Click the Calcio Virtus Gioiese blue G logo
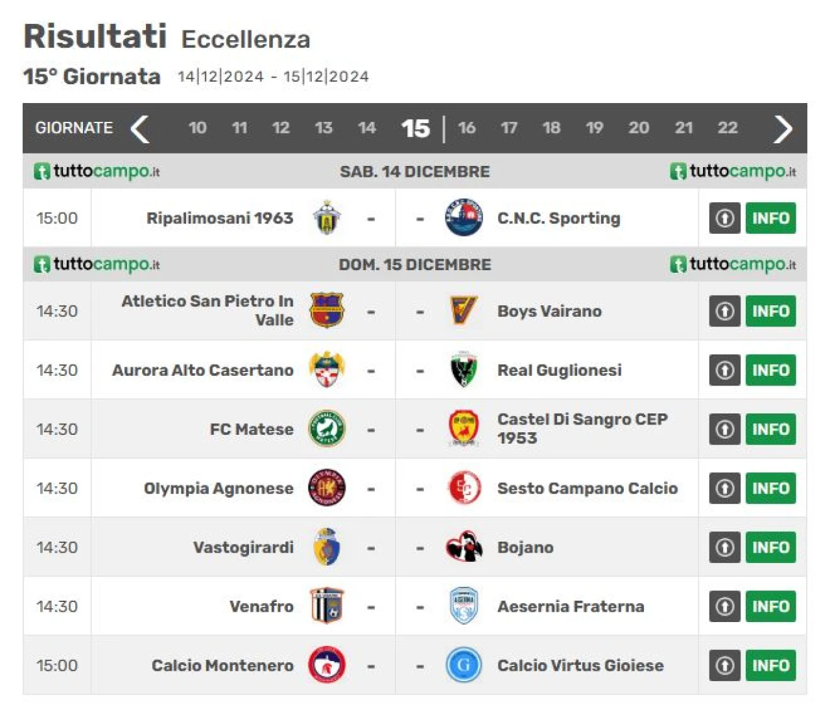 point(464,665)
